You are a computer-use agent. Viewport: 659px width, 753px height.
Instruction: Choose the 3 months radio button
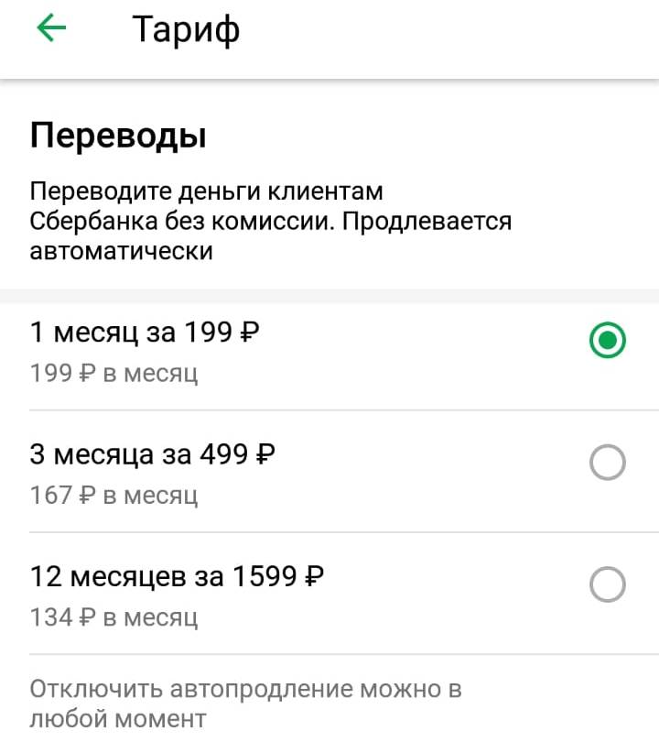(607, 463)
